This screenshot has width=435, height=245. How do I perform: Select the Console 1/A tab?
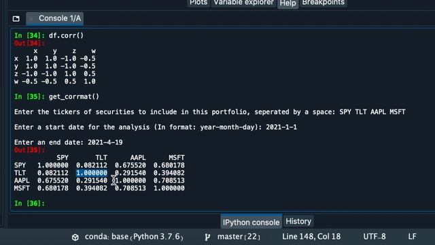click(x=55, y=18)
